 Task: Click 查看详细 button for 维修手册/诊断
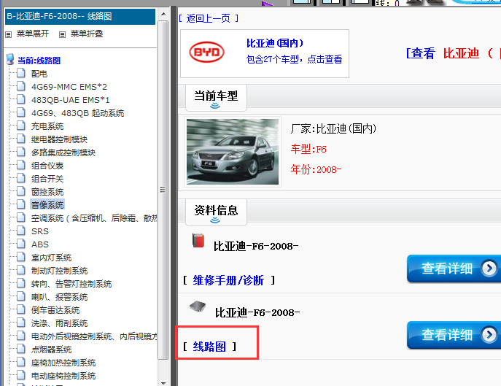coord(454,269)
